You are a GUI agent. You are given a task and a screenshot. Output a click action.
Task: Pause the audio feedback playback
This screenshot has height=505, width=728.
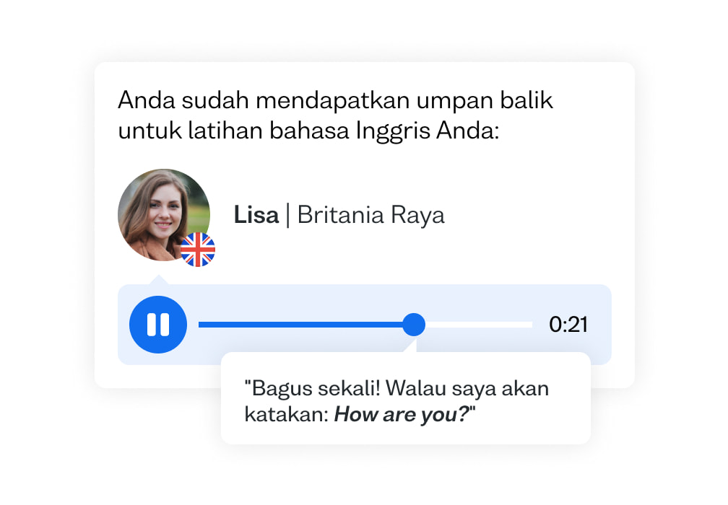click(158, 324)
